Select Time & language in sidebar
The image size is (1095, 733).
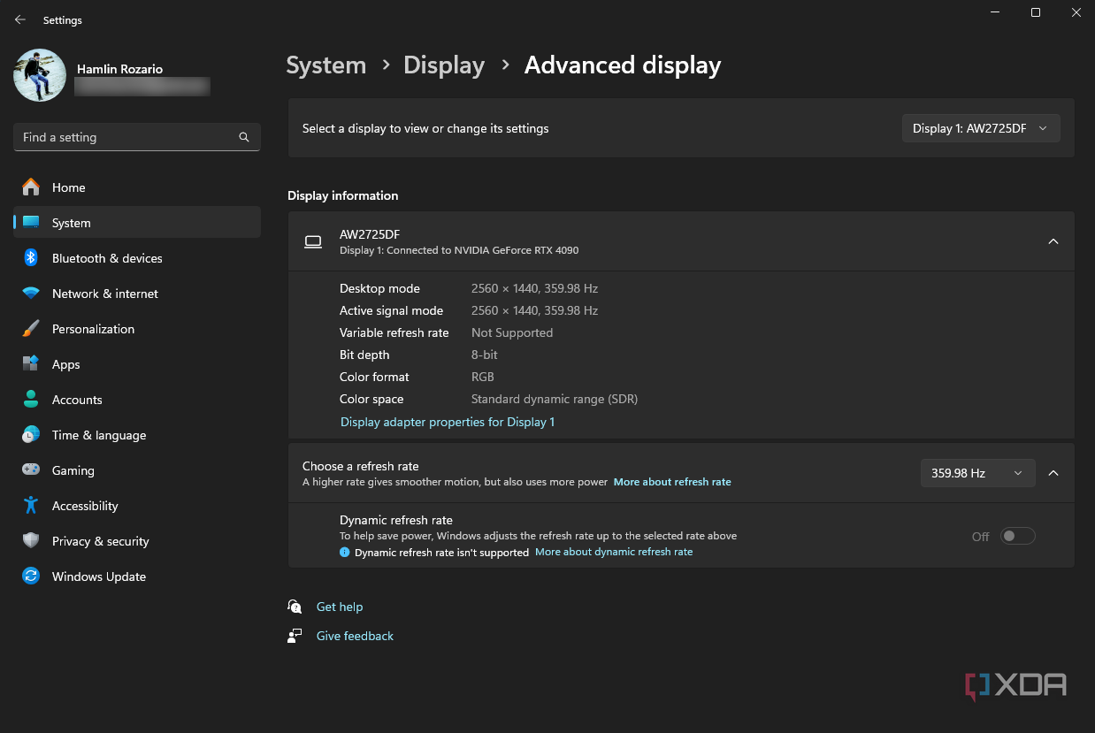tap(99, 435)
